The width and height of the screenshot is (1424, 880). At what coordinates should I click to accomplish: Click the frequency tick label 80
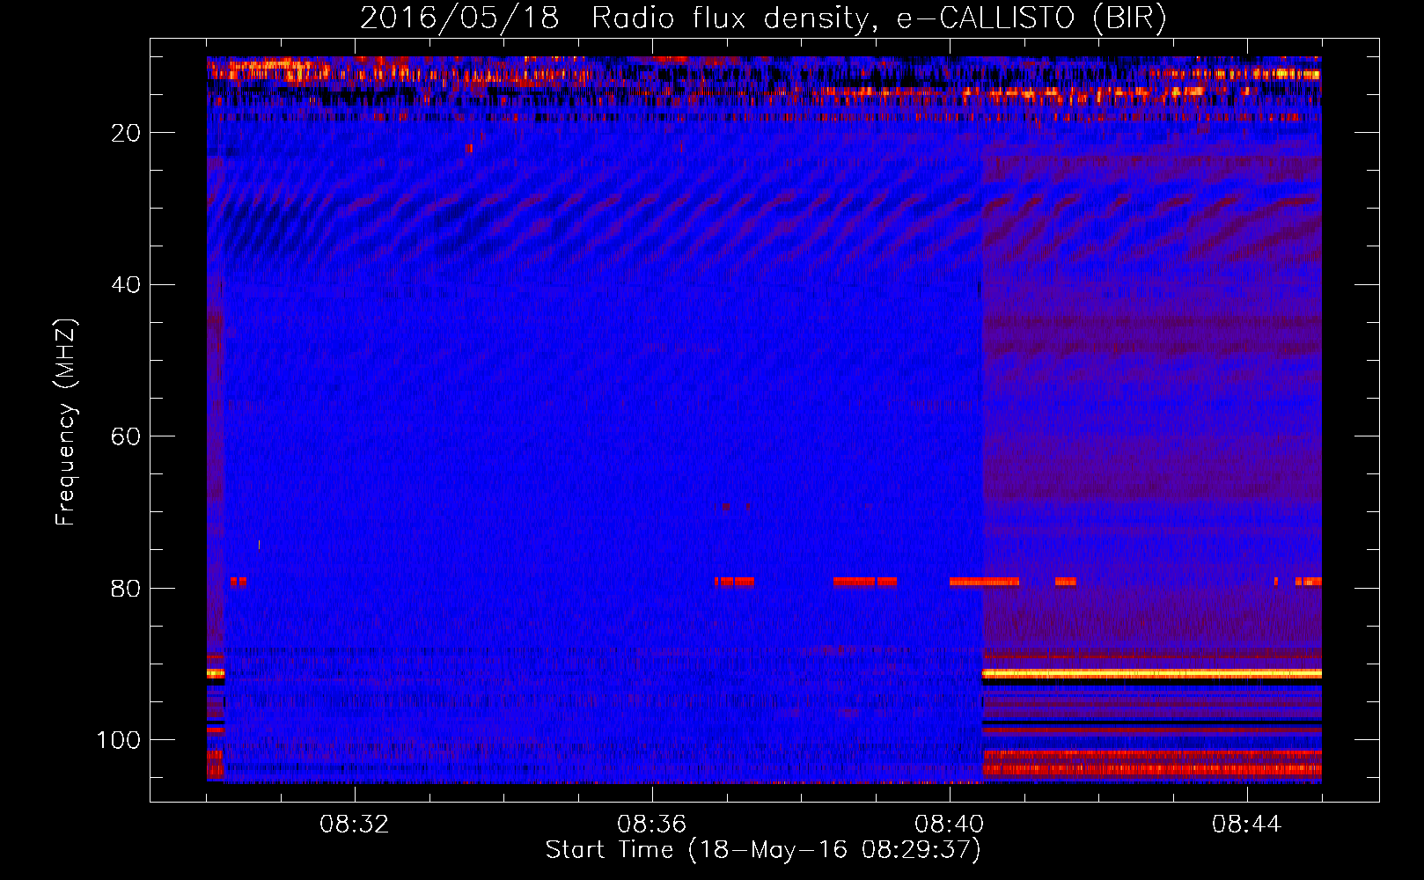tap(126, 589)
